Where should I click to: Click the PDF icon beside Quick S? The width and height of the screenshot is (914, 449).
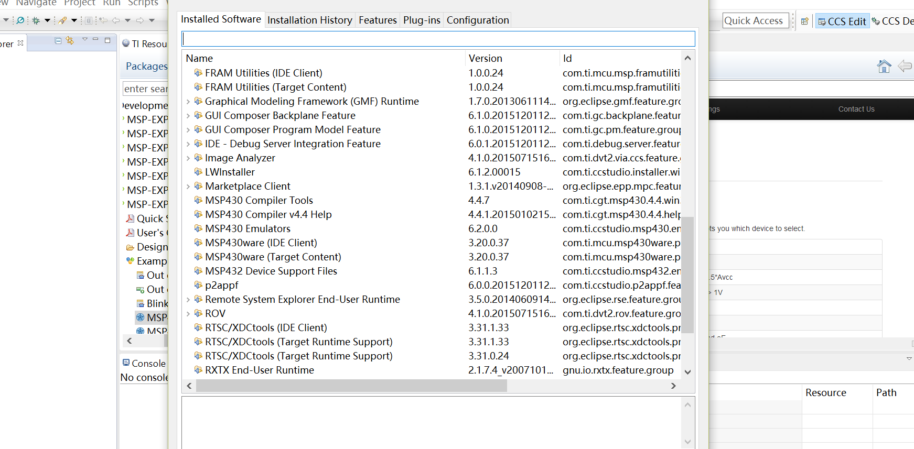click(x=130, y=218)
